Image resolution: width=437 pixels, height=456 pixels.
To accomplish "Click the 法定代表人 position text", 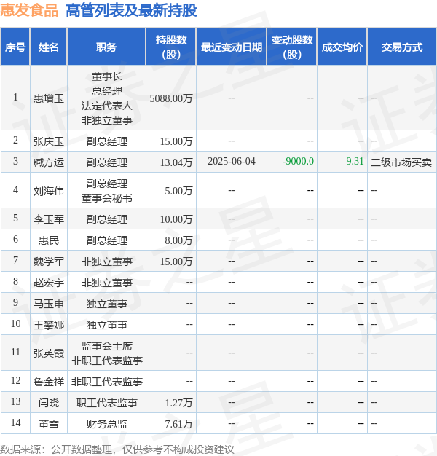I will click(x=107, y=106).
